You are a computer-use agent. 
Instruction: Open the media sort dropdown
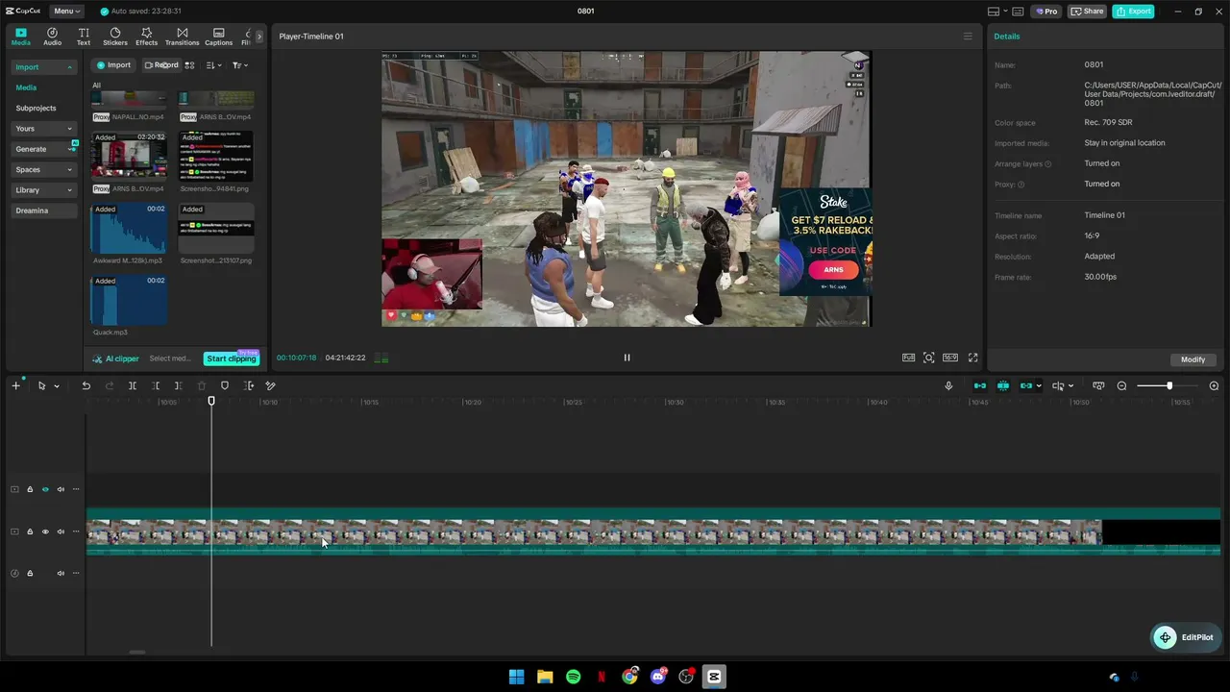click(x=213, y=65)
